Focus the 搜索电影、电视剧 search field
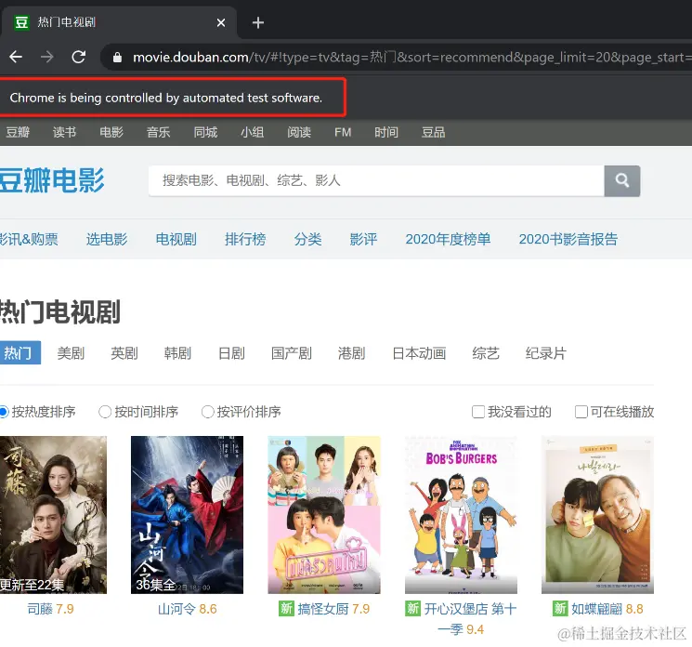The width and height of the screenshot is (692, 647). pos(376,180)
